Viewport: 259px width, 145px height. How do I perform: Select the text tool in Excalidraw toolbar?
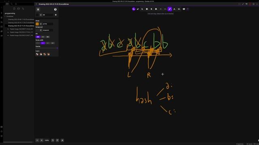pyautogui.click(x=174, y=9)
